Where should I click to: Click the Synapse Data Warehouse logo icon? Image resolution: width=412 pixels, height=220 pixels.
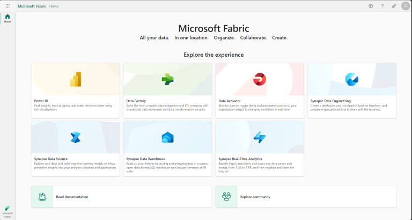(167, 138)
